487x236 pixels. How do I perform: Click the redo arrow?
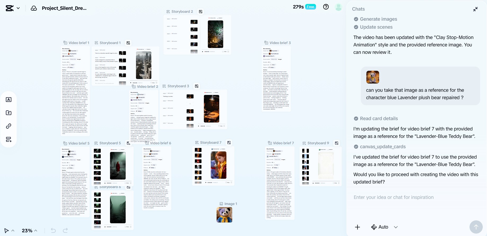[x=65, y=230]
